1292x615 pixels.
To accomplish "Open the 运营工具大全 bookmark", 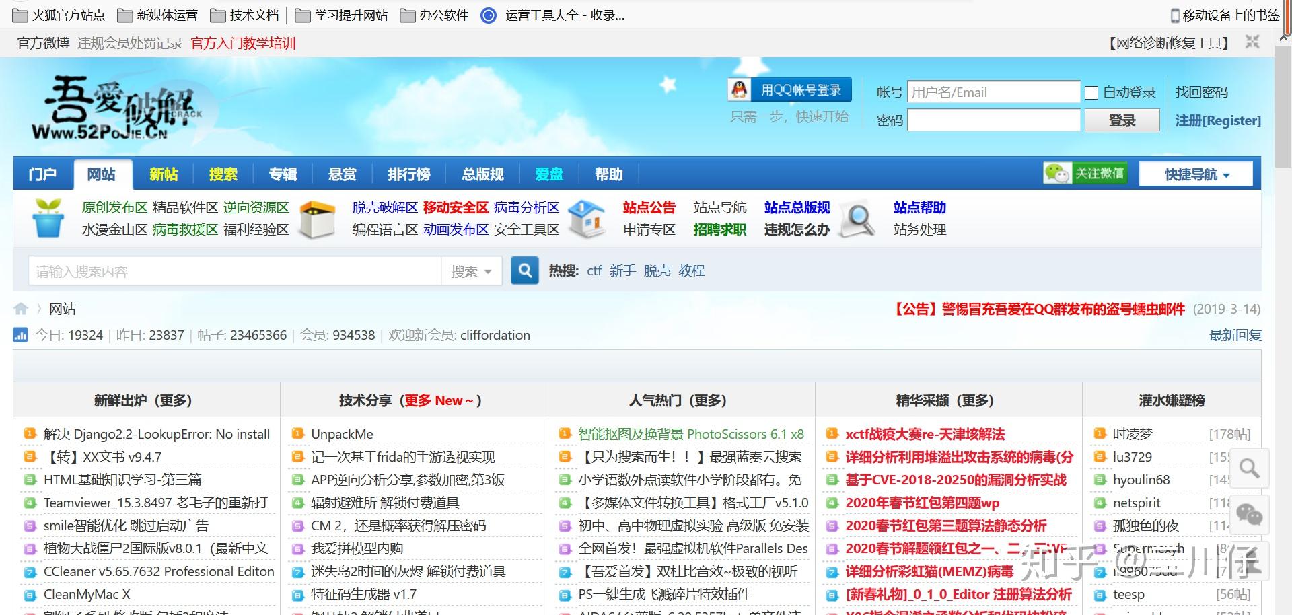I will click(x=553, y=15).
